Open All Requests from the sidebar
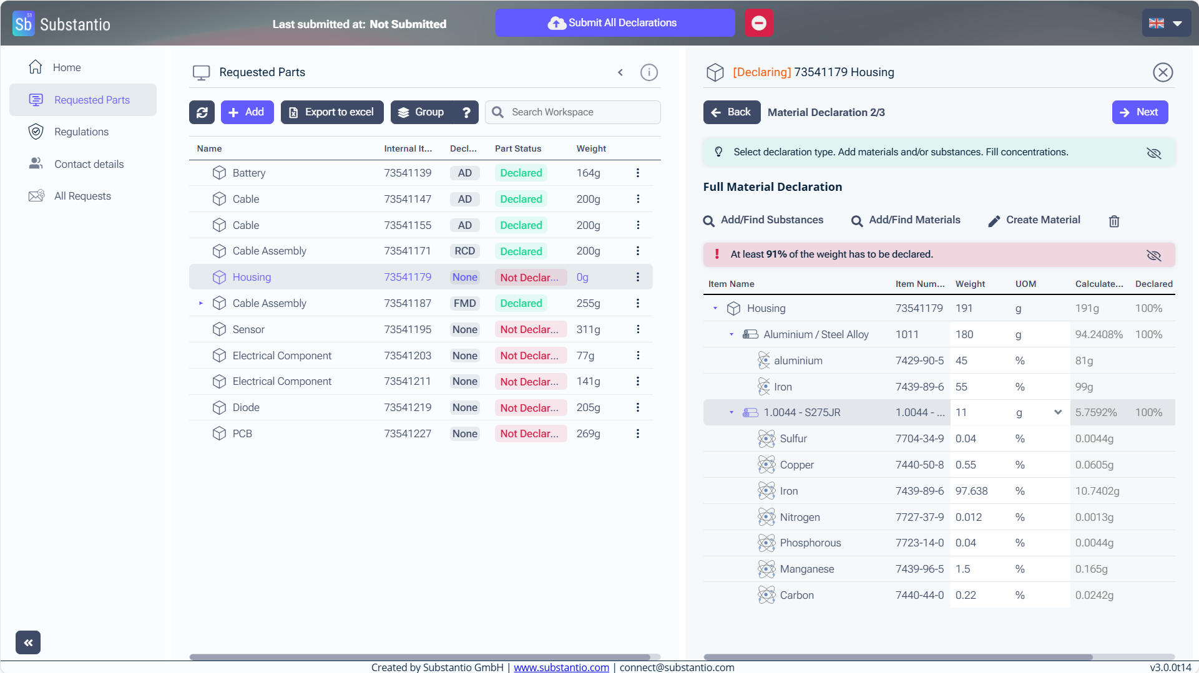The width and height of the screenshot is (1199, 673). (82, 196)
